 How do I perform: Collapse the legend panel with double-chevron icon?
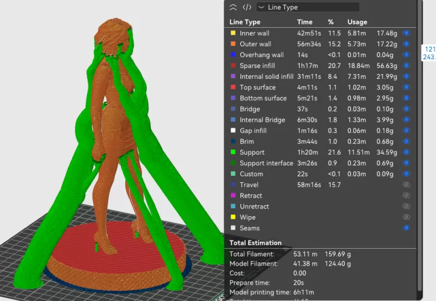point(233,7)
